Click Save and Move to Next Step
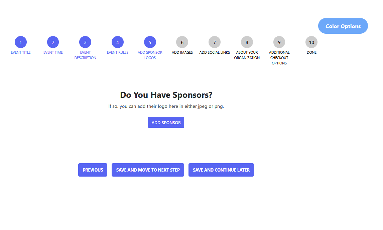This screenshot has width=383, height=230. [148, 170]
